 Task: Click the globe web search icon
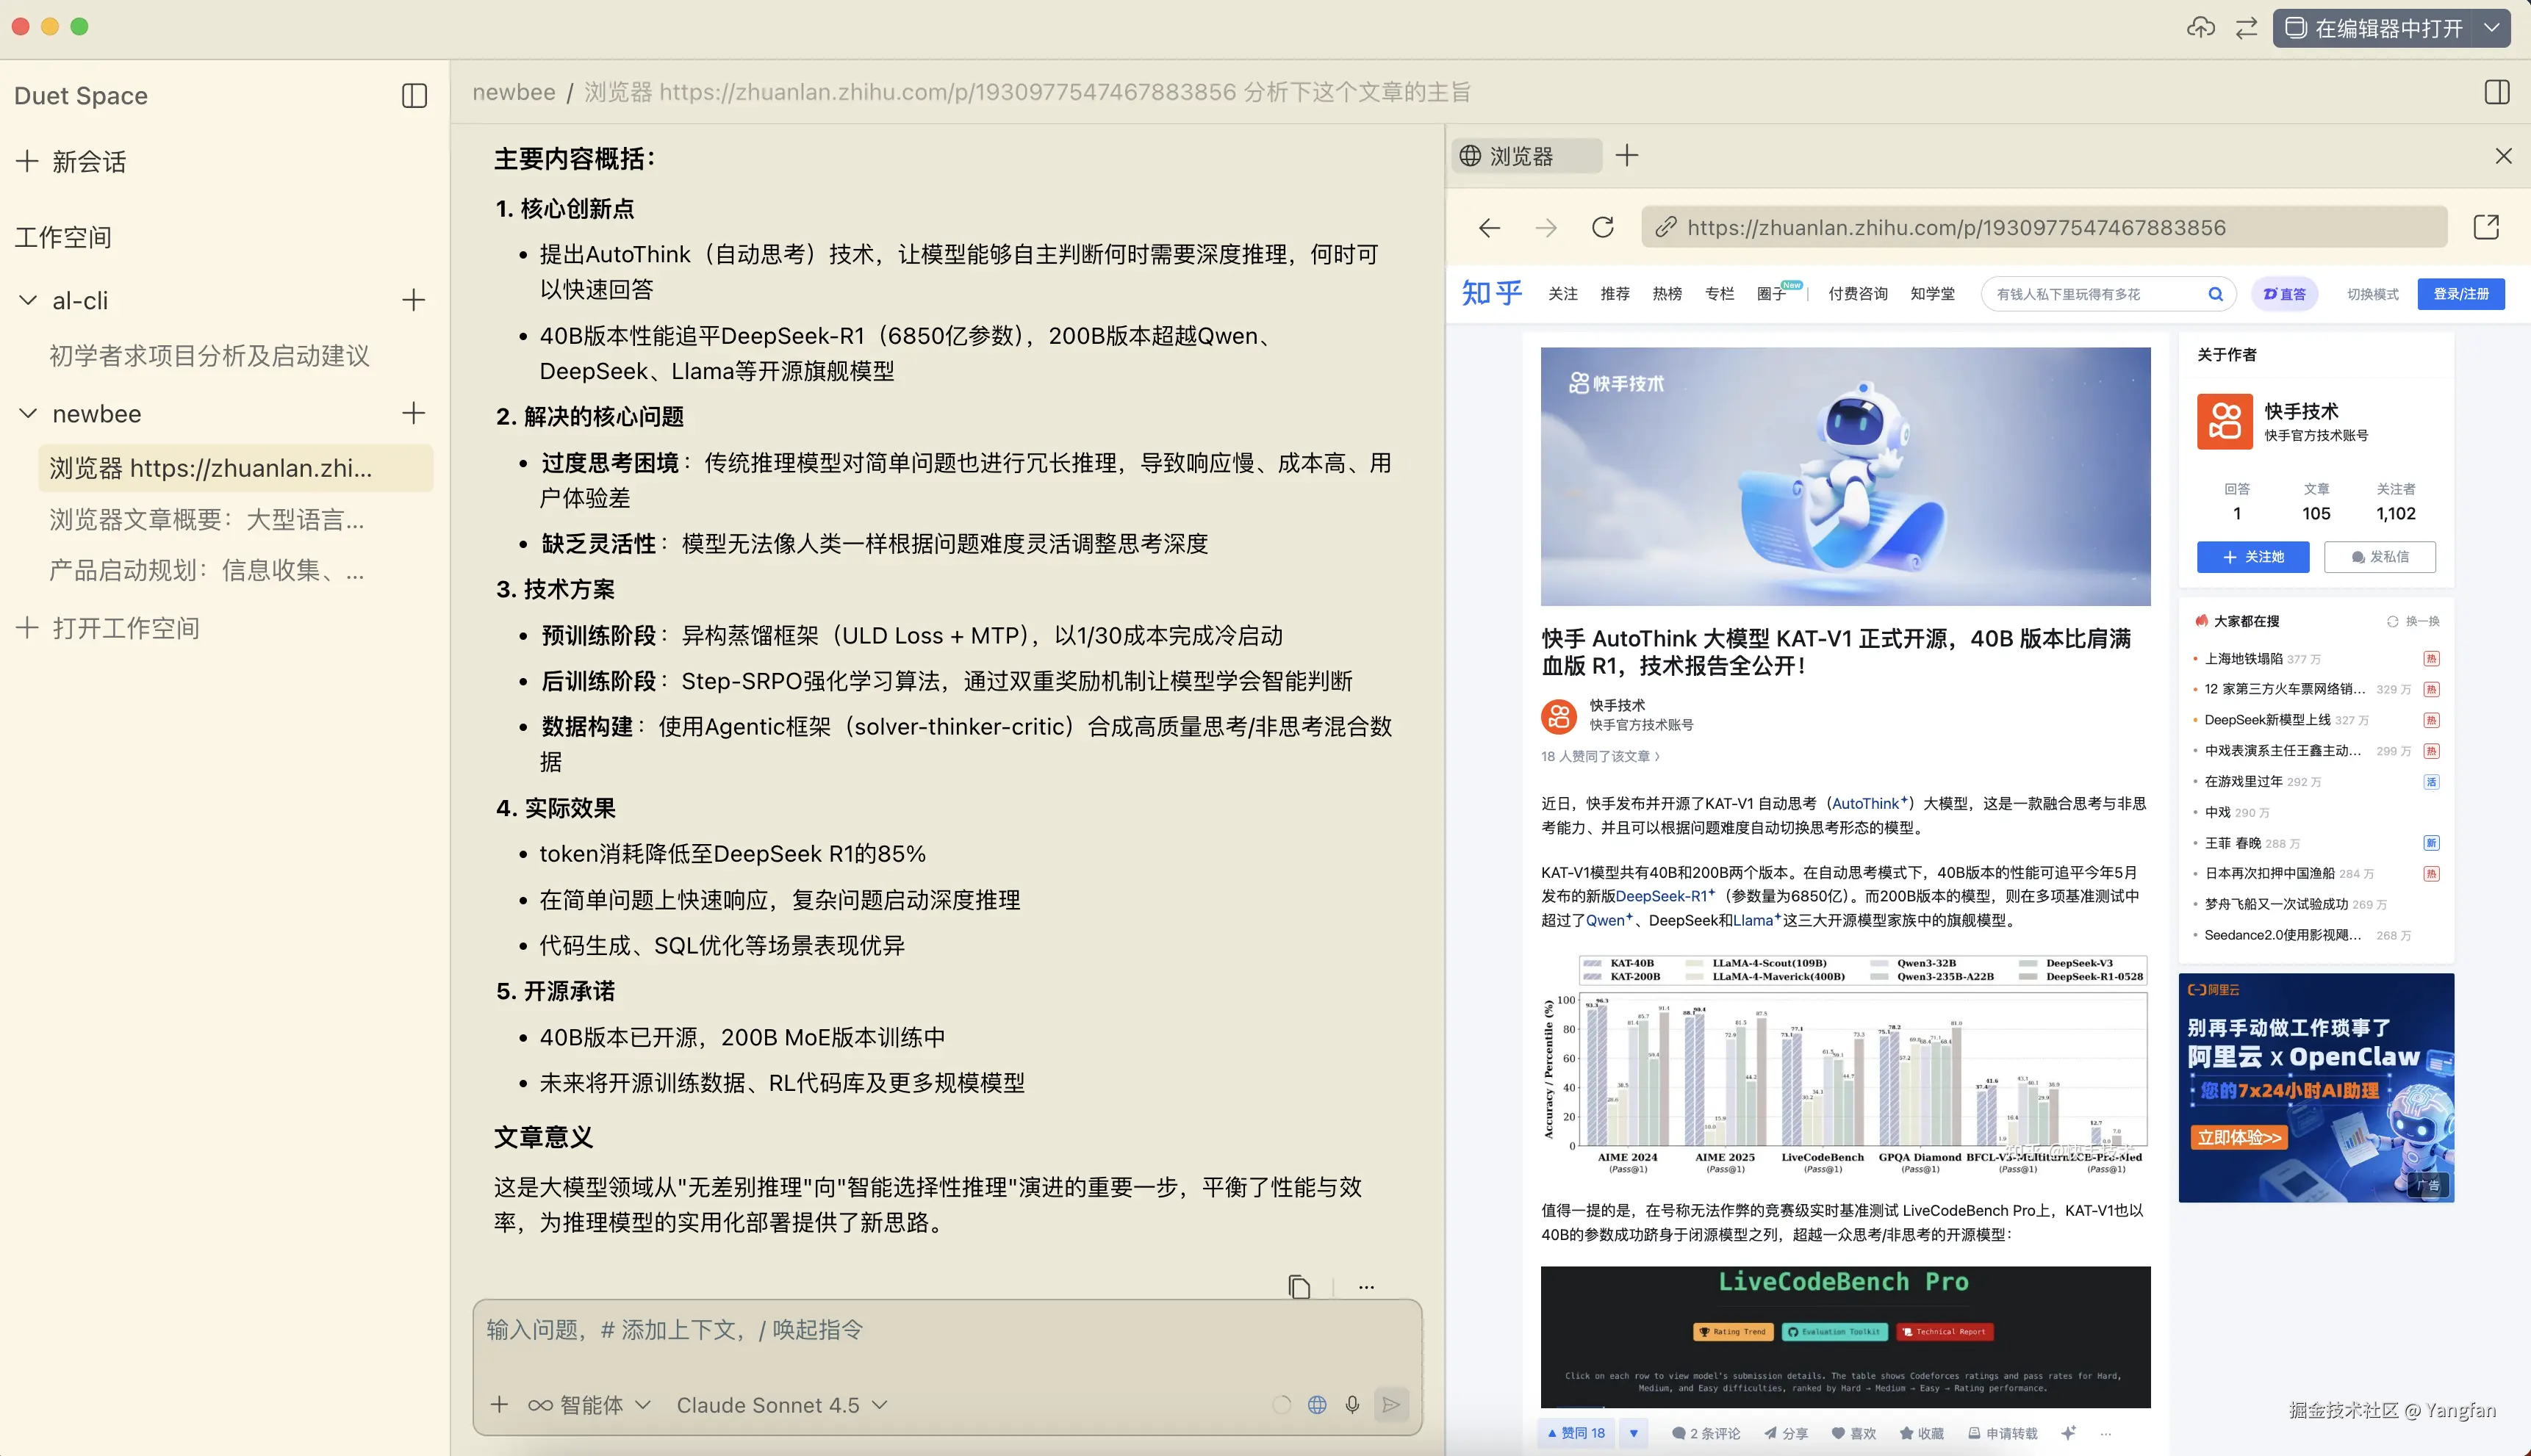[x=1318, y=1405]
